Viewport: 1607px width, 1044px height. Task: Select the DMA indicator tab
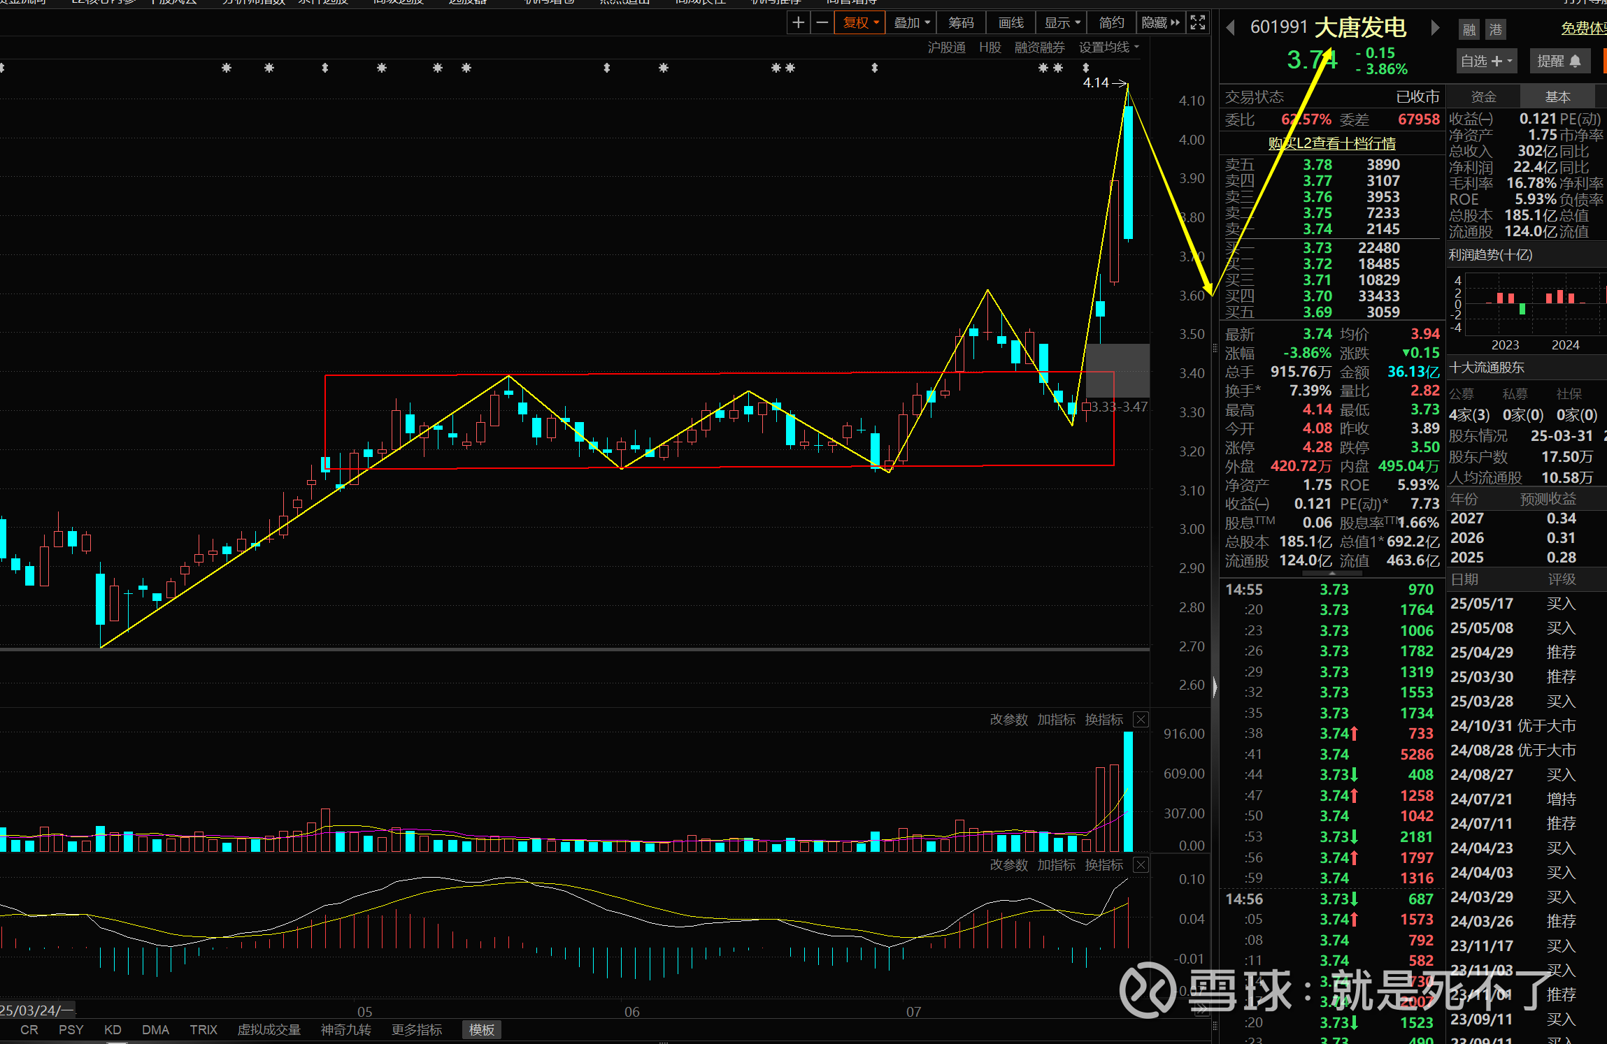155,1030
